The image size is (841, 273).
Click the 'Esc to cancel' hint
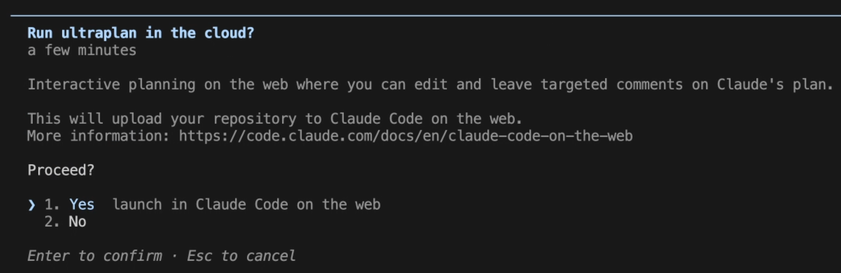pyautogui.click(x=241, y=256)
